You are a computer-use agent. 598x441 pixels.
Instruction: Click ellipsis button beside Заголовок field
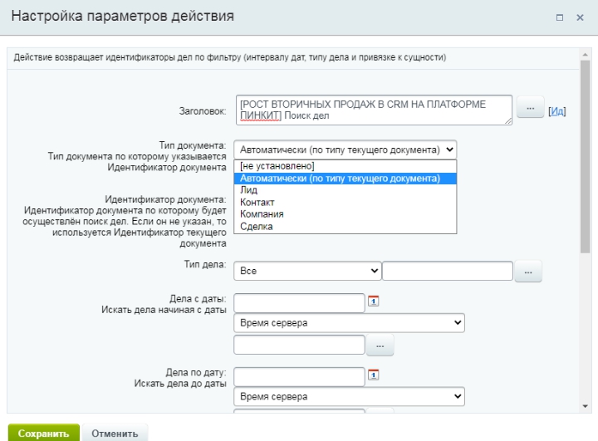coord(530,110)
